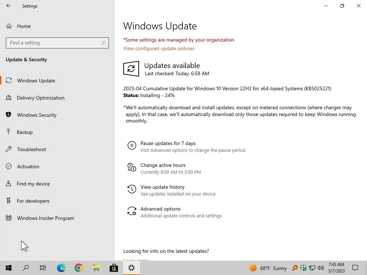
Task: Click the back arrow in Settings
Action: 9,6
